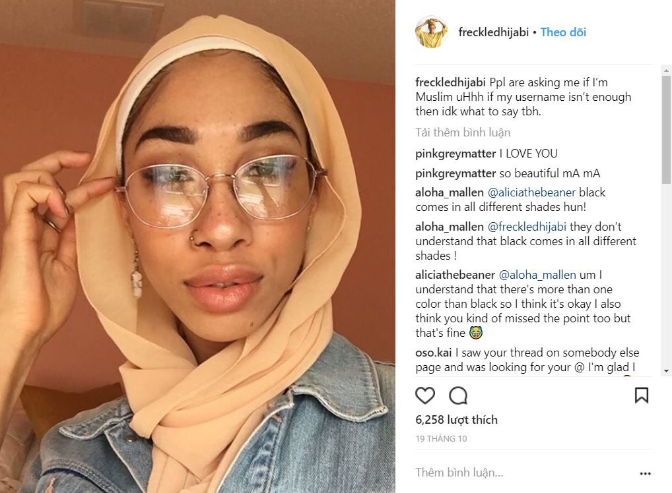Open freckledhijabi username in the header
This screenshot has width=672, height=493.
point(493,32)
